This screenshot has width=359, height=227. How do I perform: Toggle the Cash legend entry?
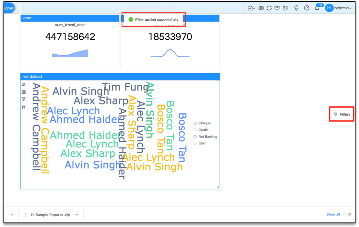pos(200,143)
